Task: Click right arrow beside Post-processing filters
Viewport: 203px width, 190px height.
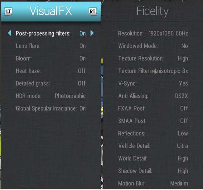Action: (92, 33)
